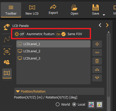Select the 3D shapes objects sidebar icon

(x=7, y=62)
